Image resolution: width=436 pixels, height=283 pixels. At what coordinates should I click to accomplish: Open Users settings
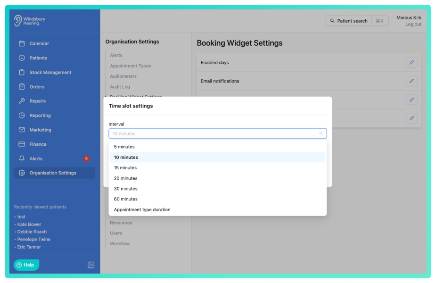tap(116, 233)
